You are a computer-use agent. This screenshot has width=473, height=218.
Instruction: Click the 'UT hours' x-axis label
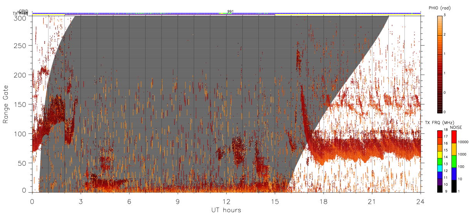click(x=226, y=210)
